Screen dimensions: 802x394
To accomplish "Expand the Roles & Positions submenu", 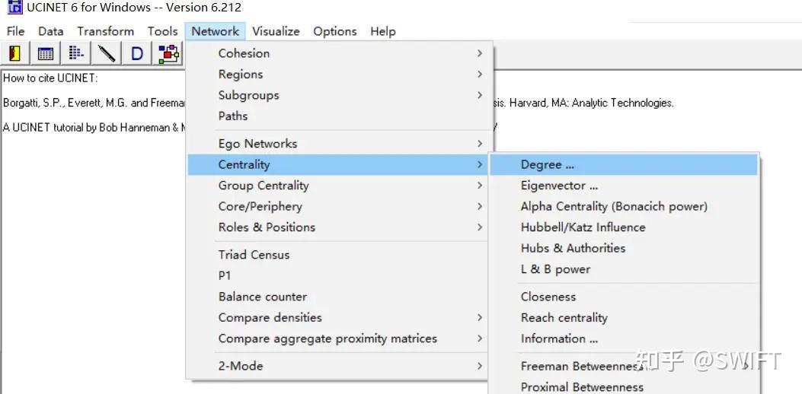I will pos(267,227).
